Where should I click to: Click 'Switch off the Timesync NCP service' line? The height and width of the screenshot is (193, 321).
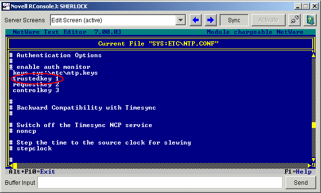84,125
